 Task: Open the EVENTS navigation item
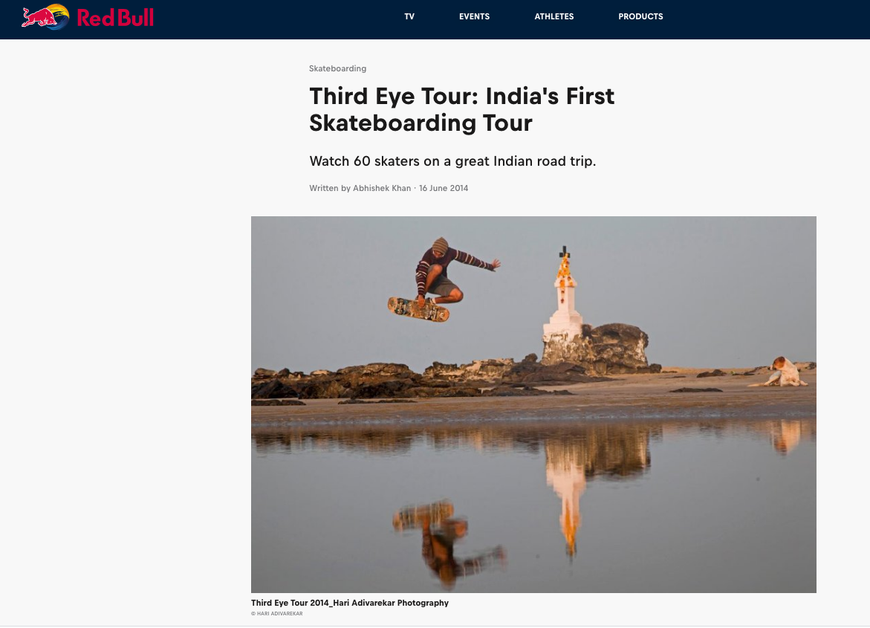475,16
